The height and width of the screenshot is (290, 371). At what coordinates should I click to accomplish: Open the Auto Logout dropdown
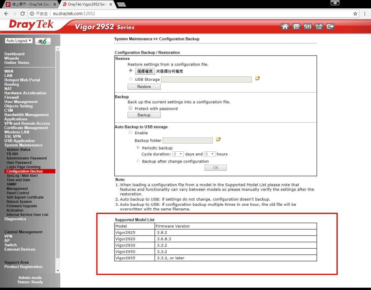(19, 41)
